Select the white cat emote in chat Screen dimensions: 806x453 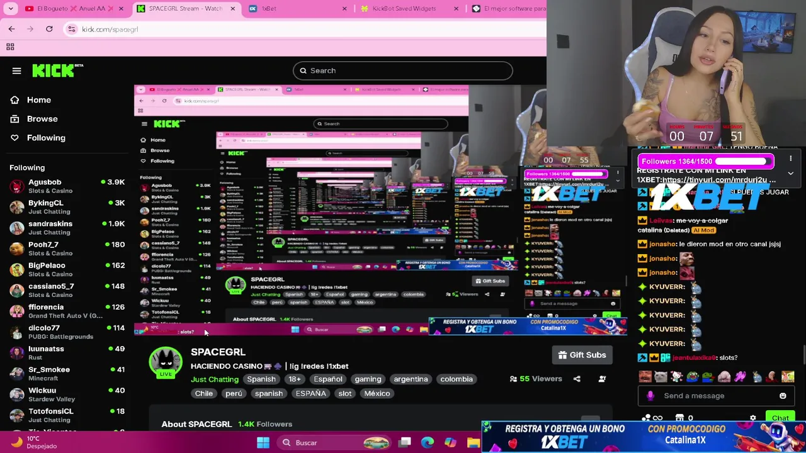(x=661, y=377)
